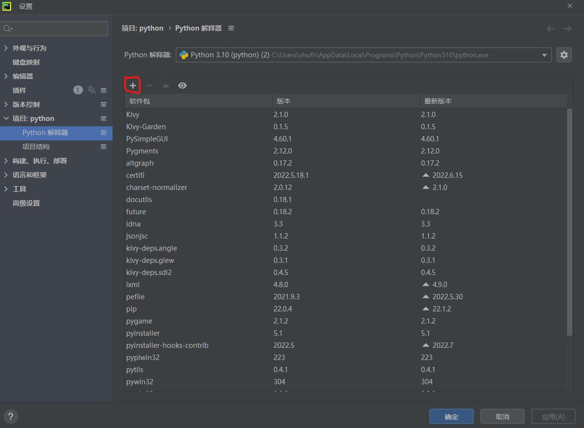Click the search magnifier icon
This screenshot has width=584, height=428.
(8, 29)
